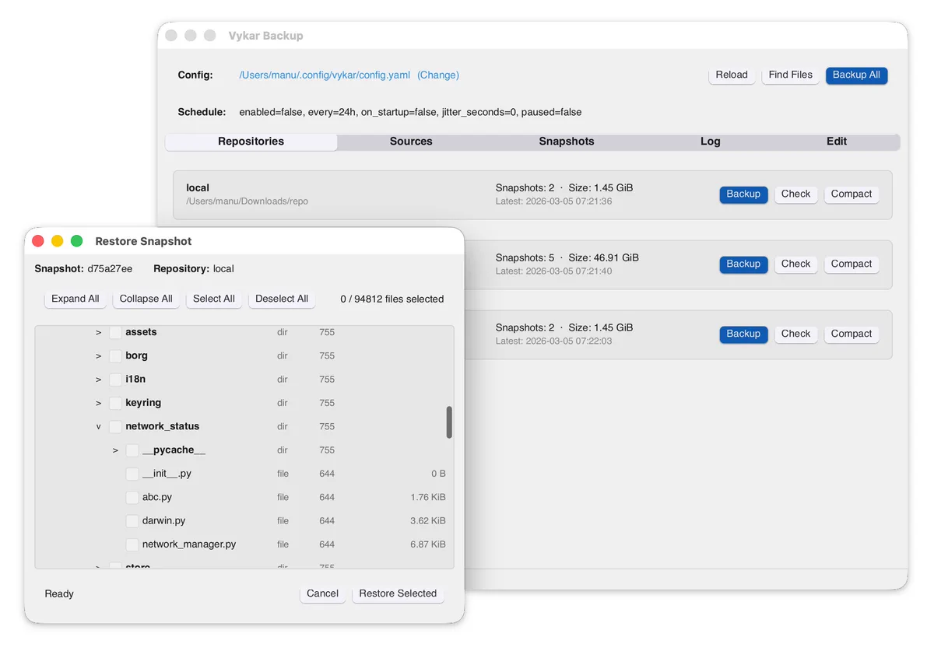Open Find Files in Vykar Backup
The image size is (934, 651).
click(x=791, y=75)
